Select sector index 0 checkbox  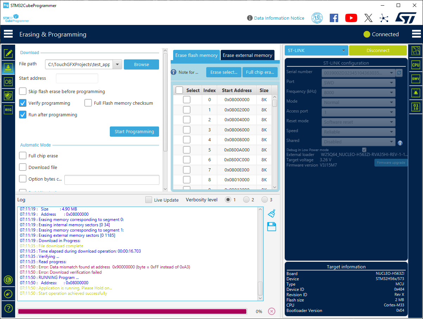pos(187,100)
